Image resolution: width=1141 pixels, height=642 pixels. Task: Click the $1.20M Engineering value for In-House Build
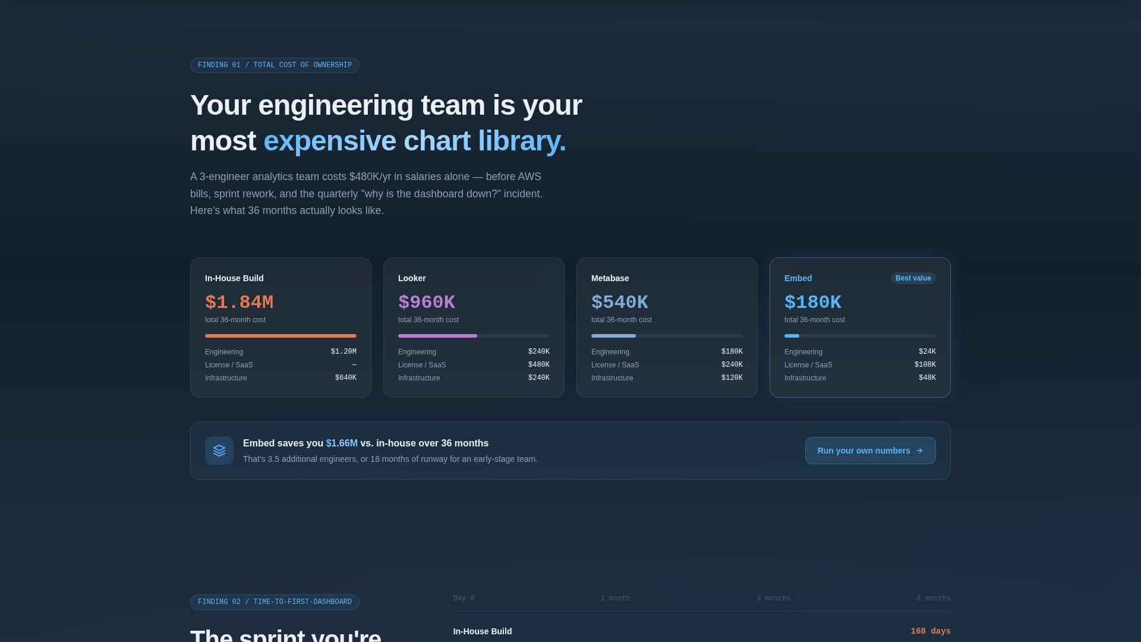[x=343, y=352]
